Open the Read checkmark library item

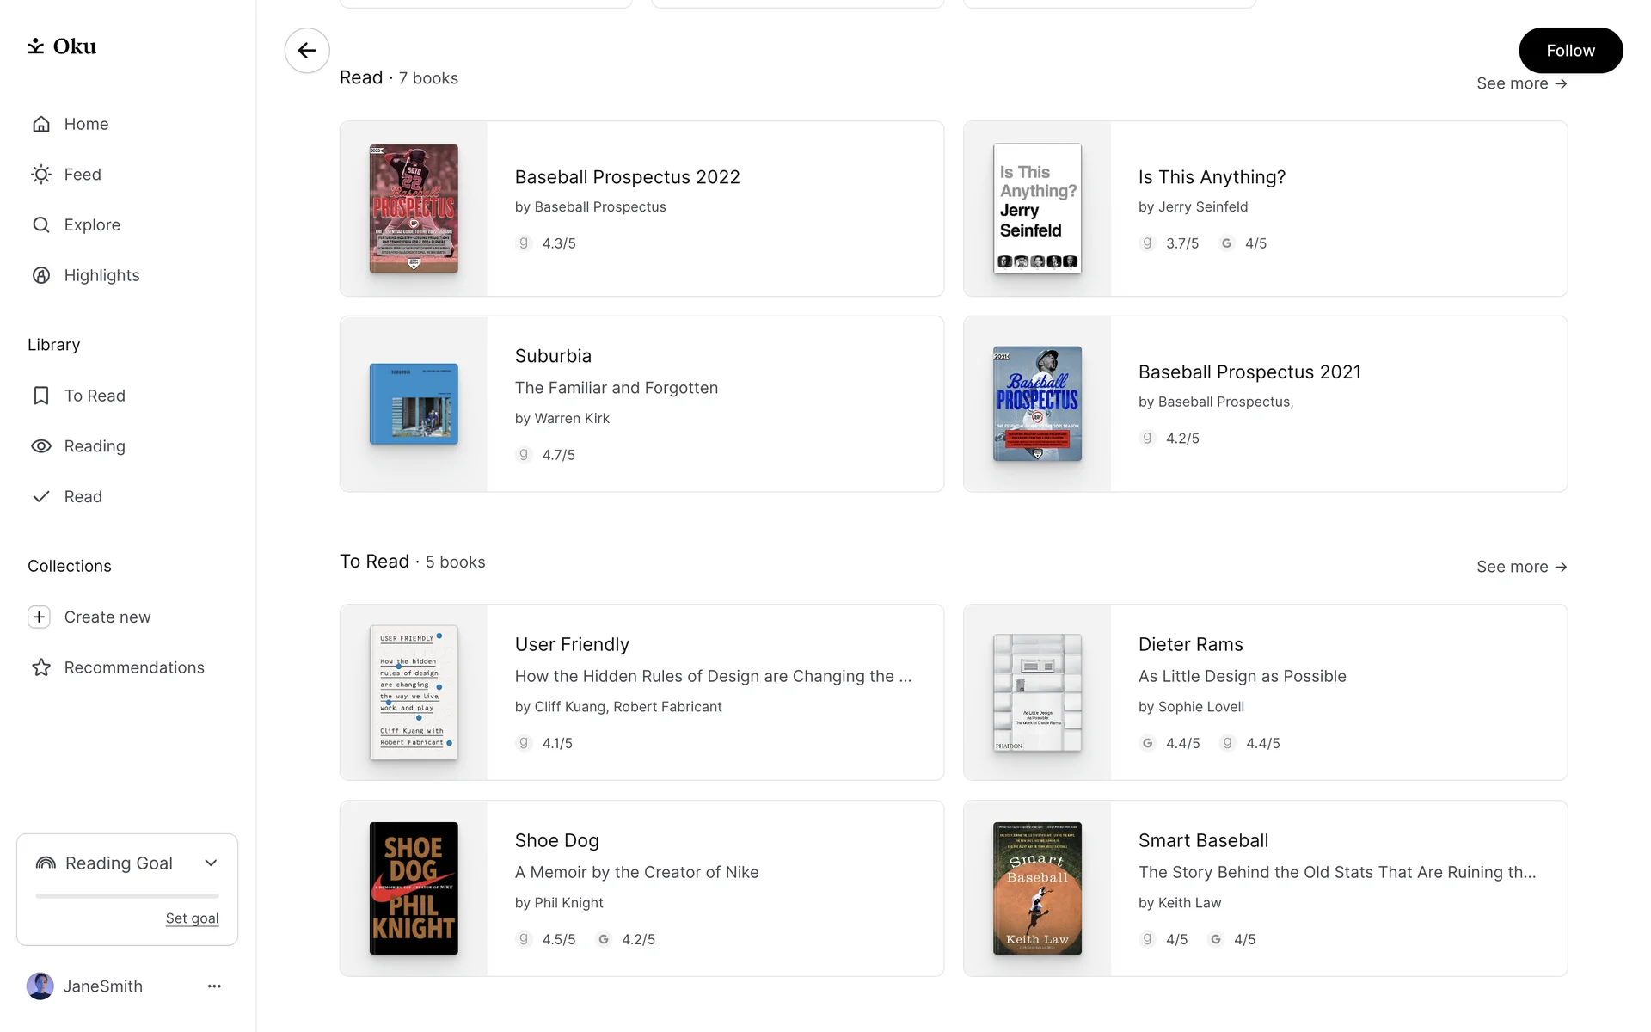[83, 497]
